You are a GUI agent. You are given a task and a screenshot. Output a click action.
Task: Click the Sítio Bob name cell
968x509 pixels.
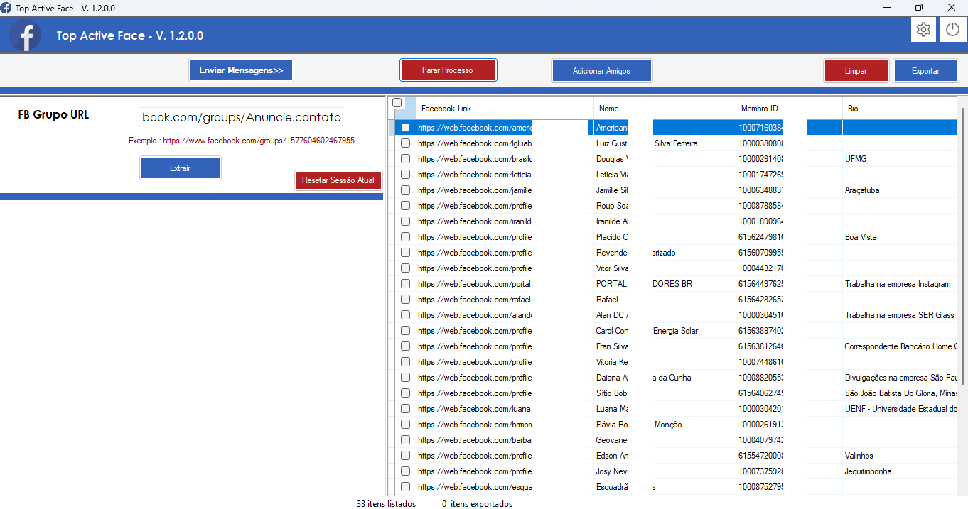pos(665,393)
